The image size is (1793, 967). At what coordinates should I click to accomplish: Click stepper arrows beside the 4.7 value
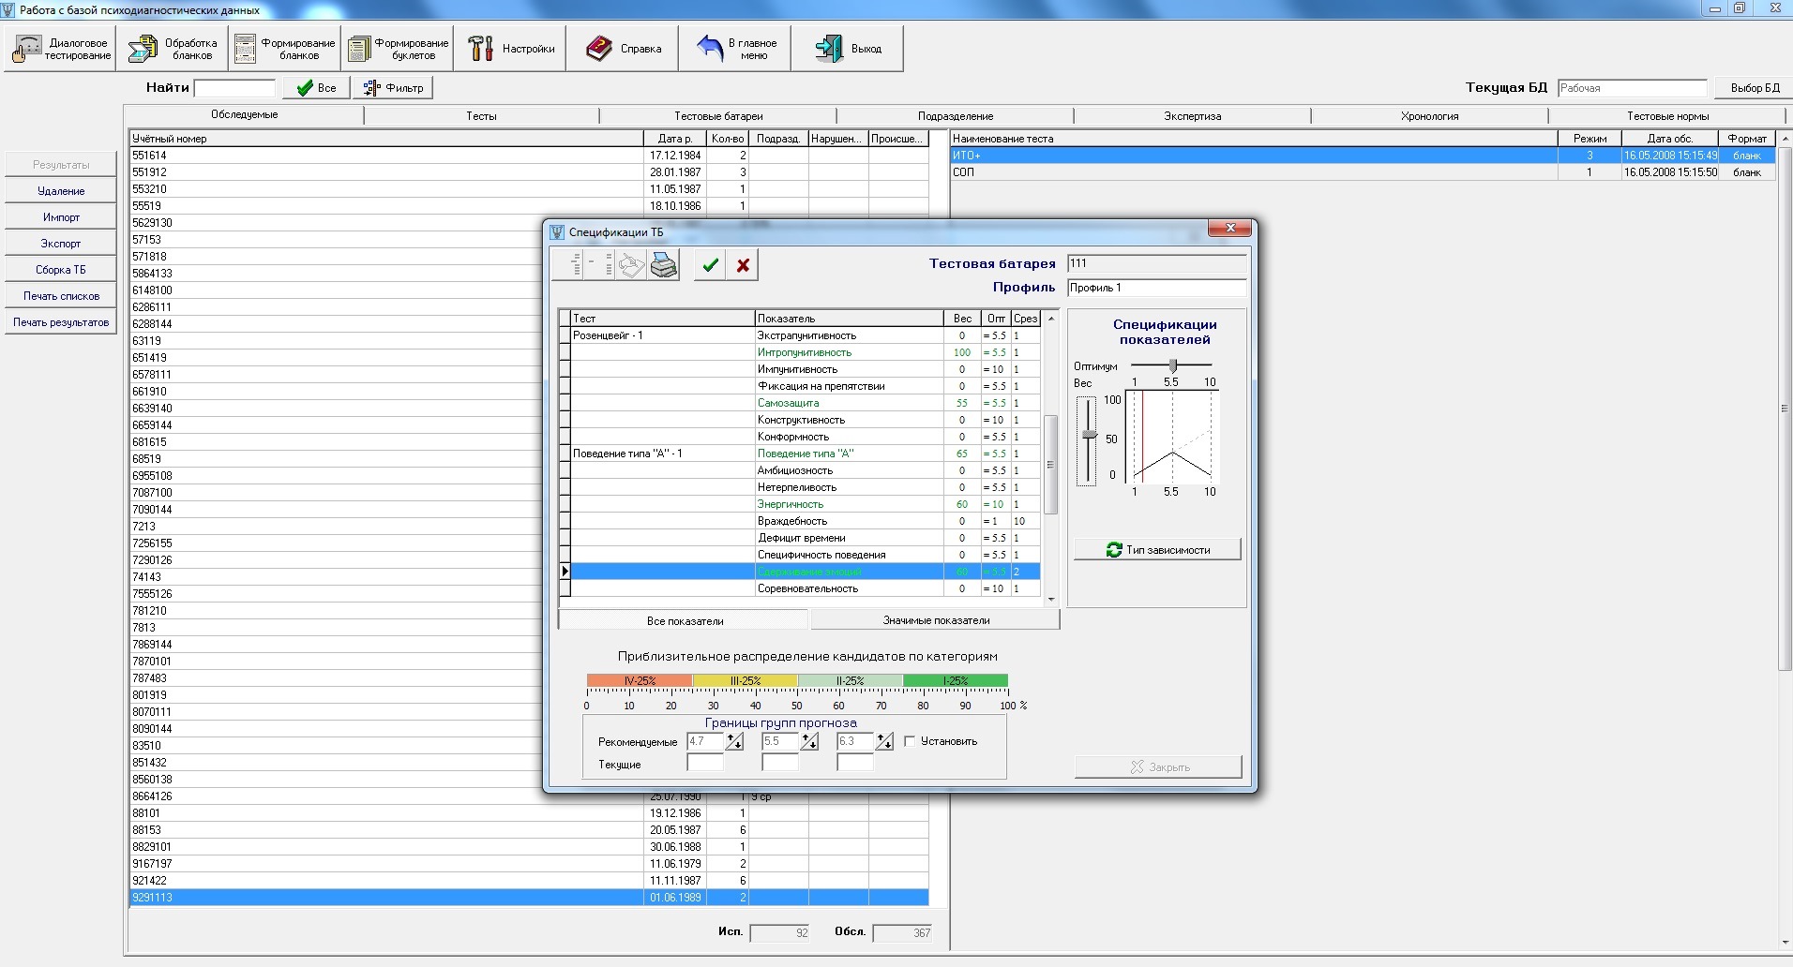(734, 742)
